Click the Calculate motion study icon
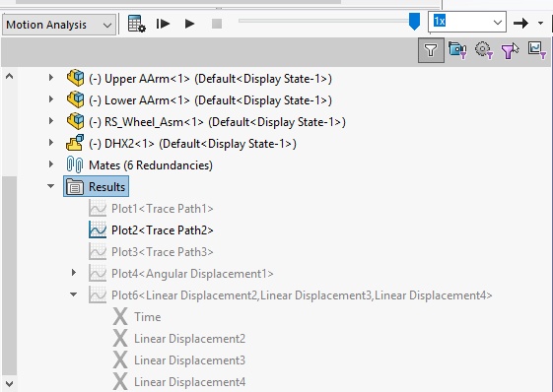Screen dimensions: 553x392 pyautogui.click(x=136, y=24)
